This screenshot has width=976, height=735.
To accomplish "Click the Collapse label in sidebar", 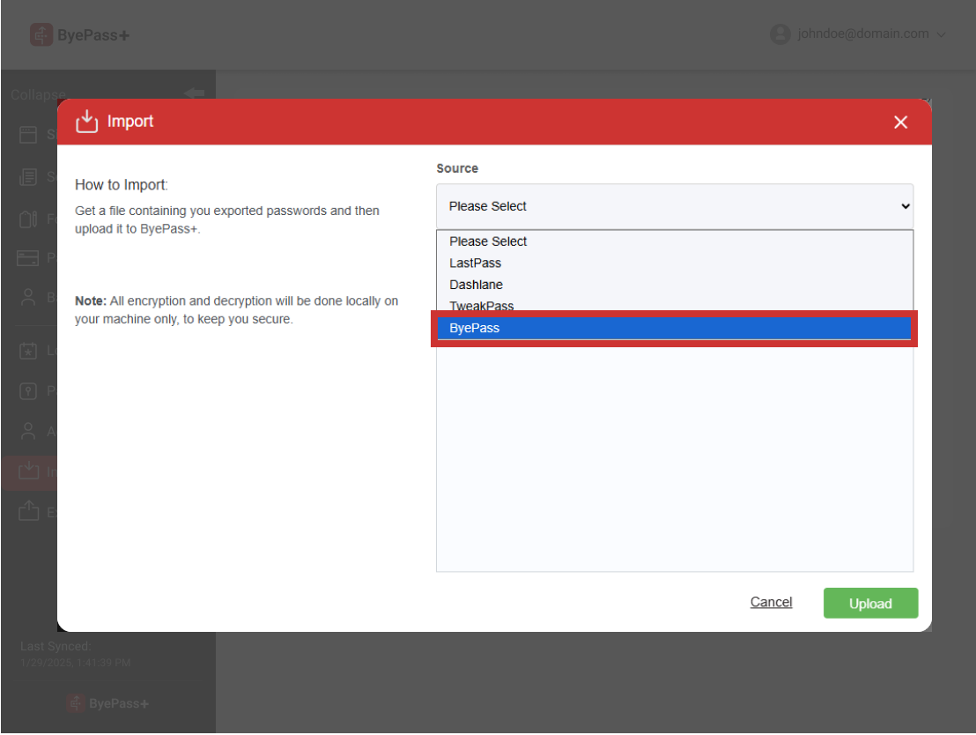I will [x=38, y=95].
